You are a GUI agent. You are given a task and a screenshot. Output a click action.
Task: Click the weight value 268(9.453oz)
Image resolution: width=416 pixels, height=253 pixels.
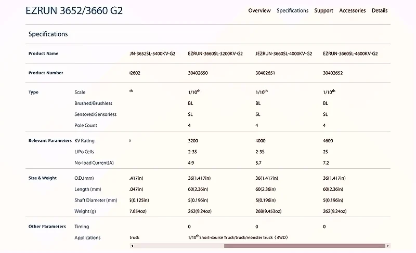pos(268,211)
